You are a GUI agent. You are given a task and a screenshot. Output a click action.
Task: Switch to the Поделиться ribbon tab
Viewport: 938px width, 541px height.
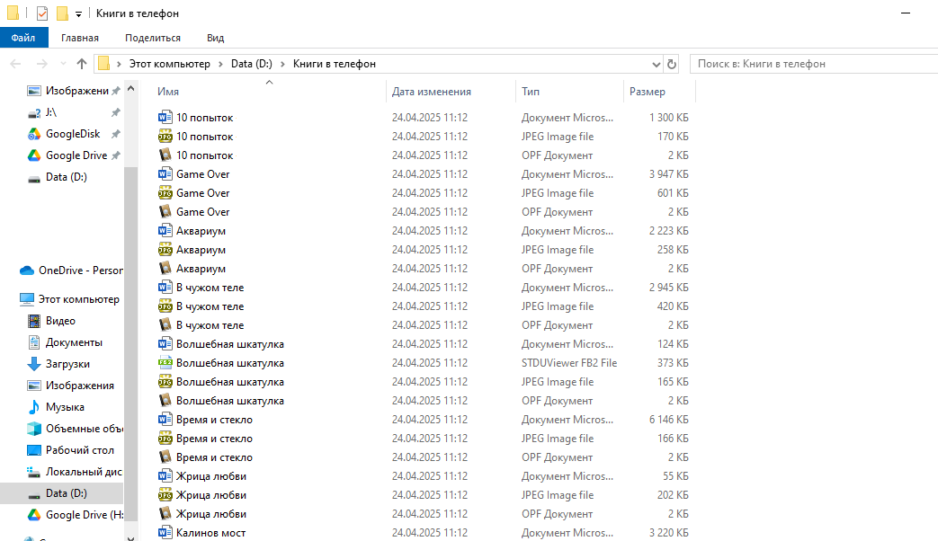click(153, 38)
